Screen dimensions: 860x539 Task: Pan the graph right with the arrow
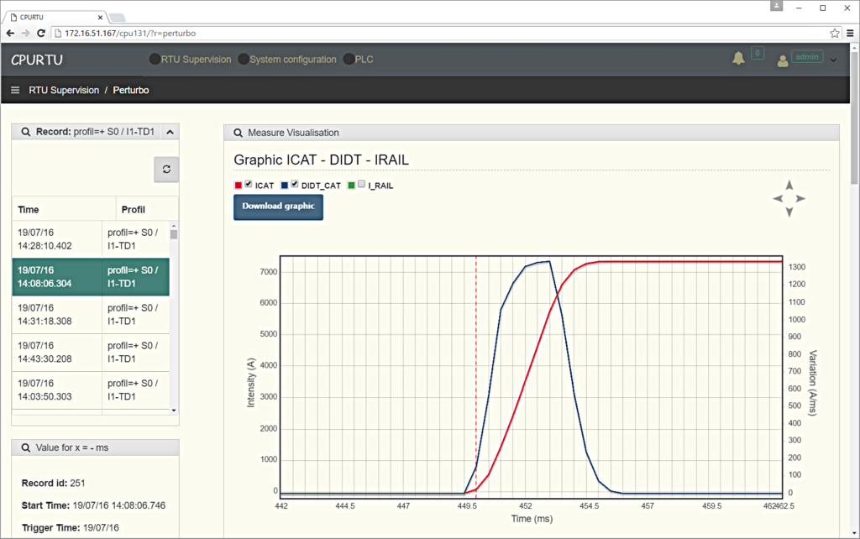(x=800, y=199)
